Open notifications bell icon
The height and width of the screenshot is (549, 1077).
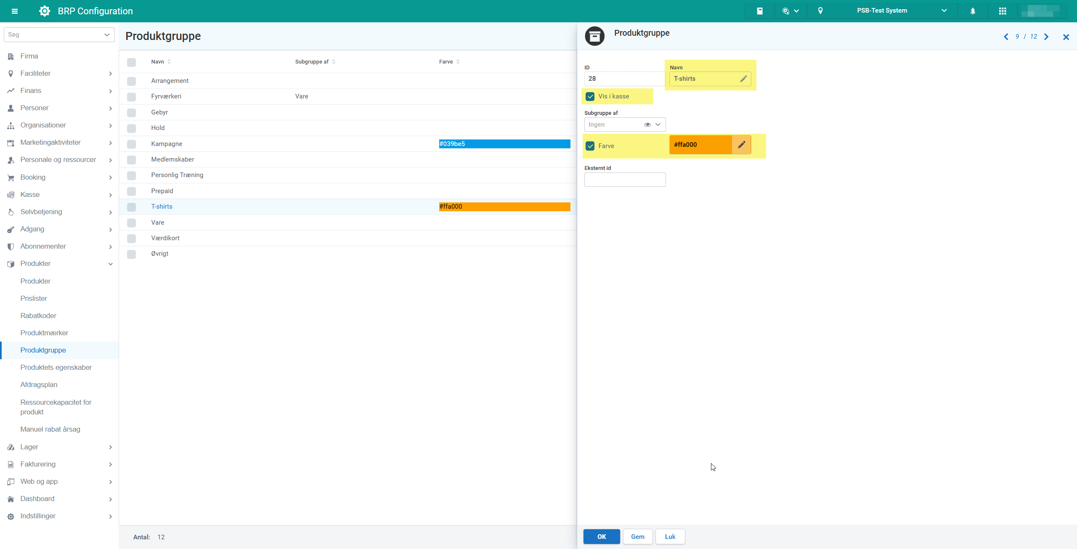973,11
